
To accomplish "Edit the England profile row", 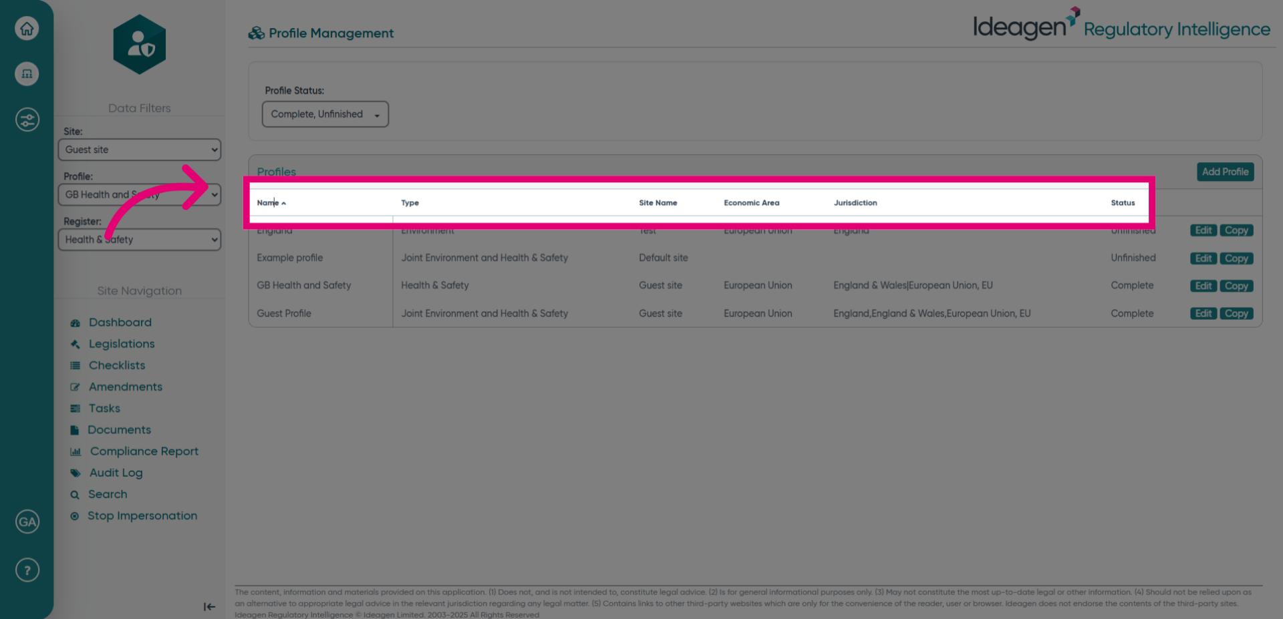I will 1203,230.
